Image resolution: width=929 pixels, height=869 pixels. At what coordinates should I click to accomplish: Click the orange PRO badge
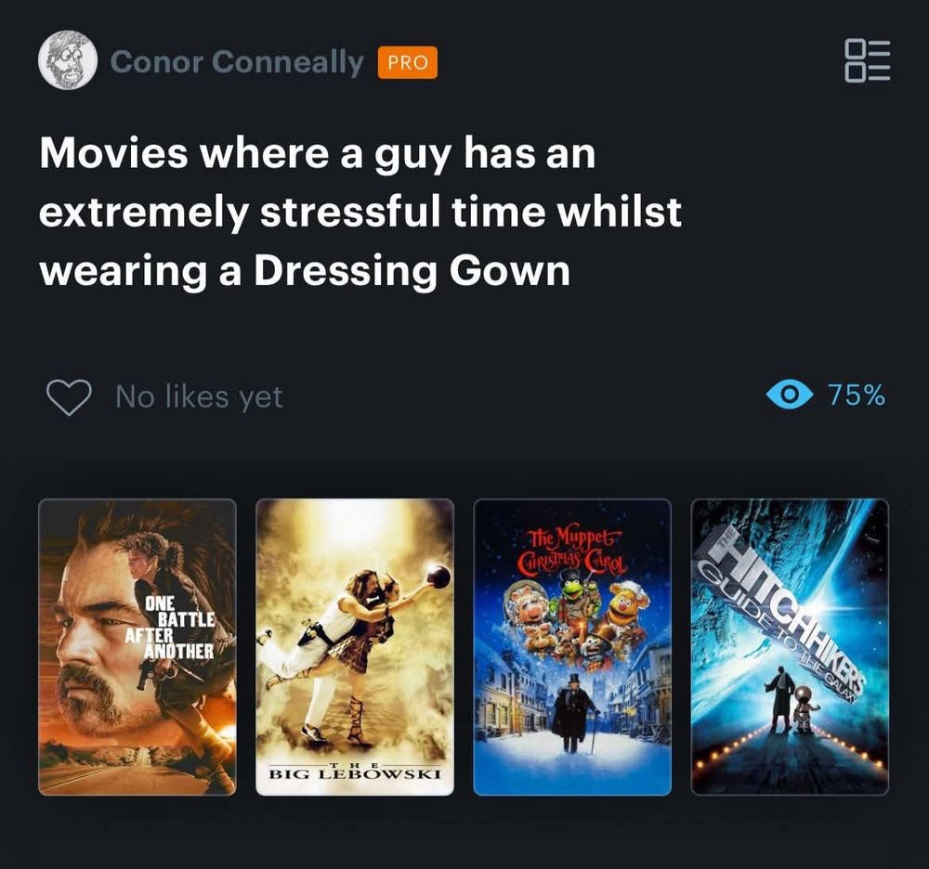(408, 62)
